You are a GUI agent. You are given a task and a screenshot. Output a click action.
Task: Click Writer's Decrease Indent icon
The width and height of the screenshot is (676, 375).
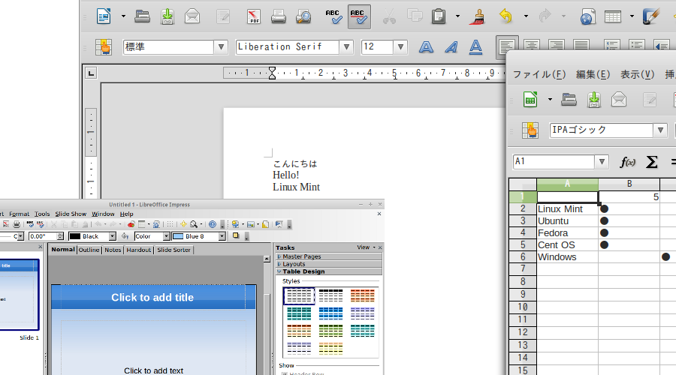pyautogui.click(x=661, y=46)
